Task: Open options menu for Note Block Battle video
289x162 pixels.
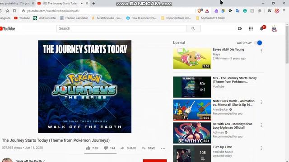Action: pos(261,102)
